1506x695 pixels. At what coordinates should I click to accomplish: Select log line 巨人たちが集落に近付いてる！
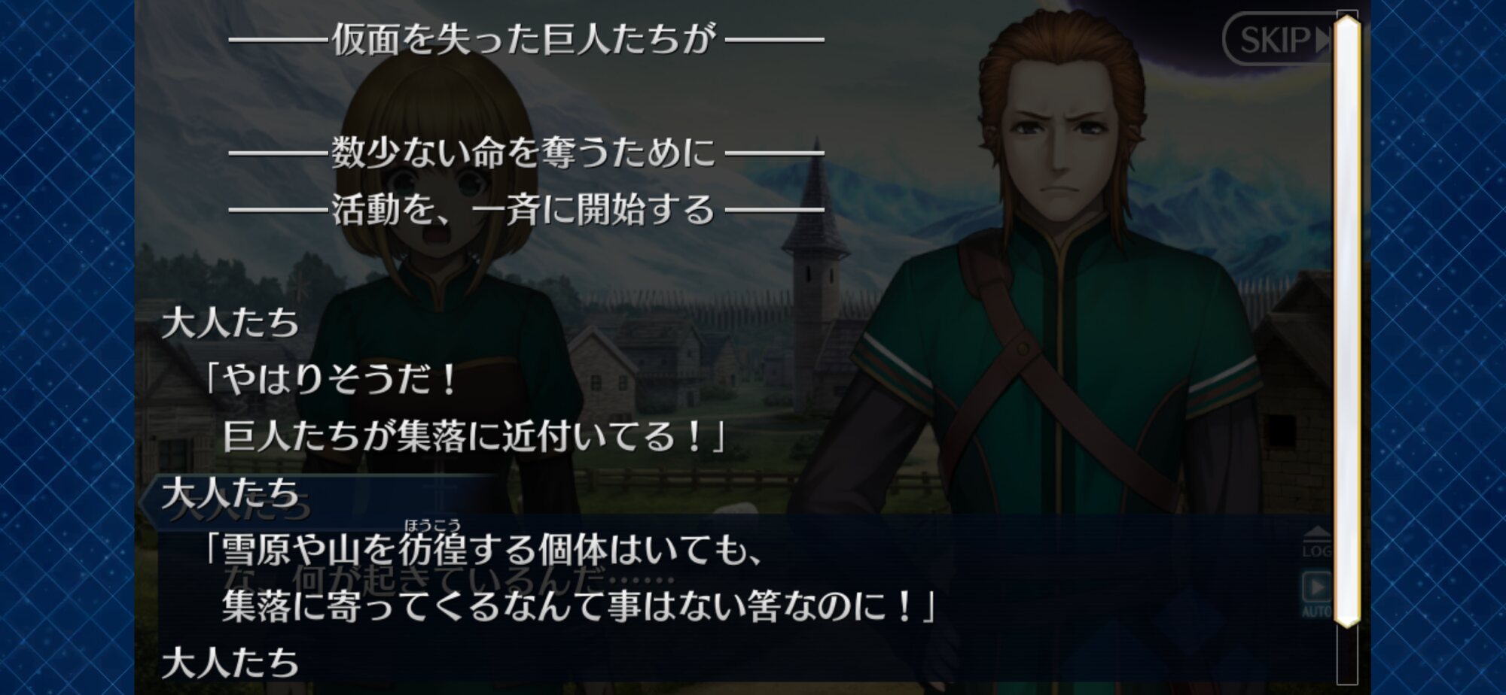pyautogui.click(x=474, y=436)
